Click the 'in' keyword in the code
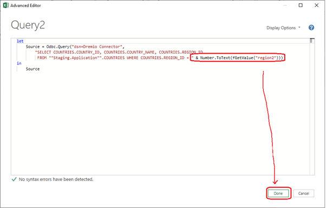Screen dimensions: 326x208 click(x=19, y=63)
